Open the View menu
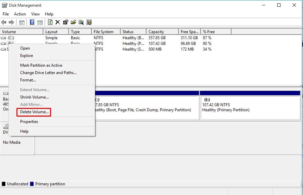 click(35, 14)
